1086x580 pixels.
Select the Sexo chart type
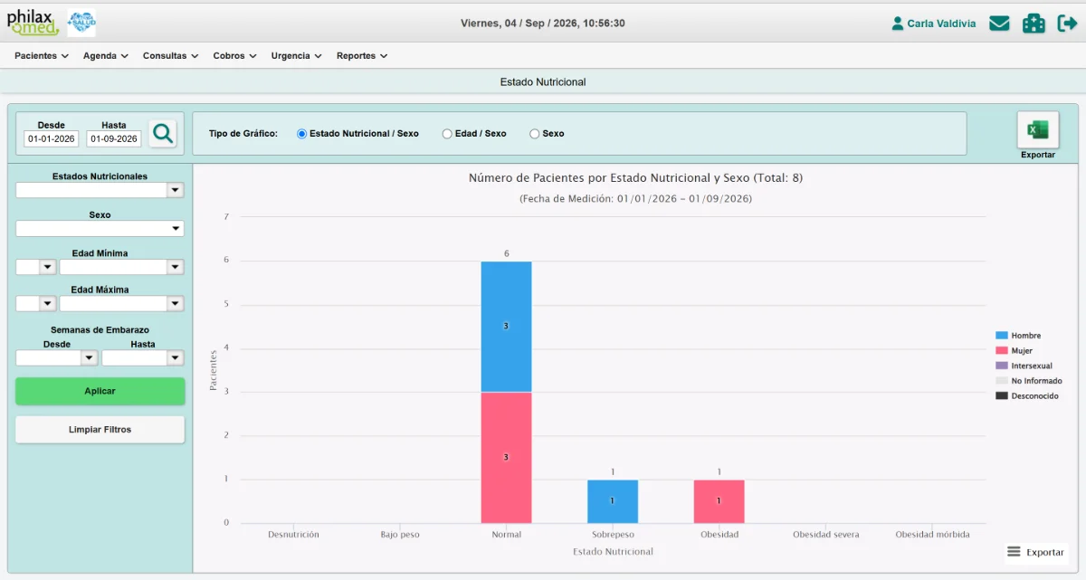point(535,134)
